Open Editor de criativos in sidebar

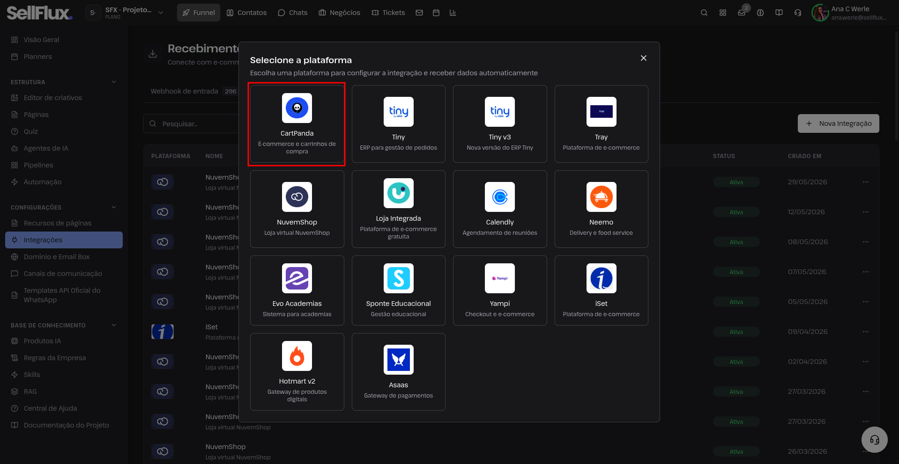(x=64, y=98)
